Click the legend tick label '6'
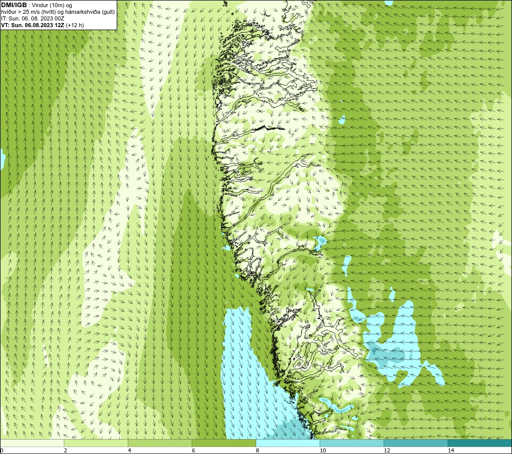Screen dimensions: 512x454 [x=194, y=451]
